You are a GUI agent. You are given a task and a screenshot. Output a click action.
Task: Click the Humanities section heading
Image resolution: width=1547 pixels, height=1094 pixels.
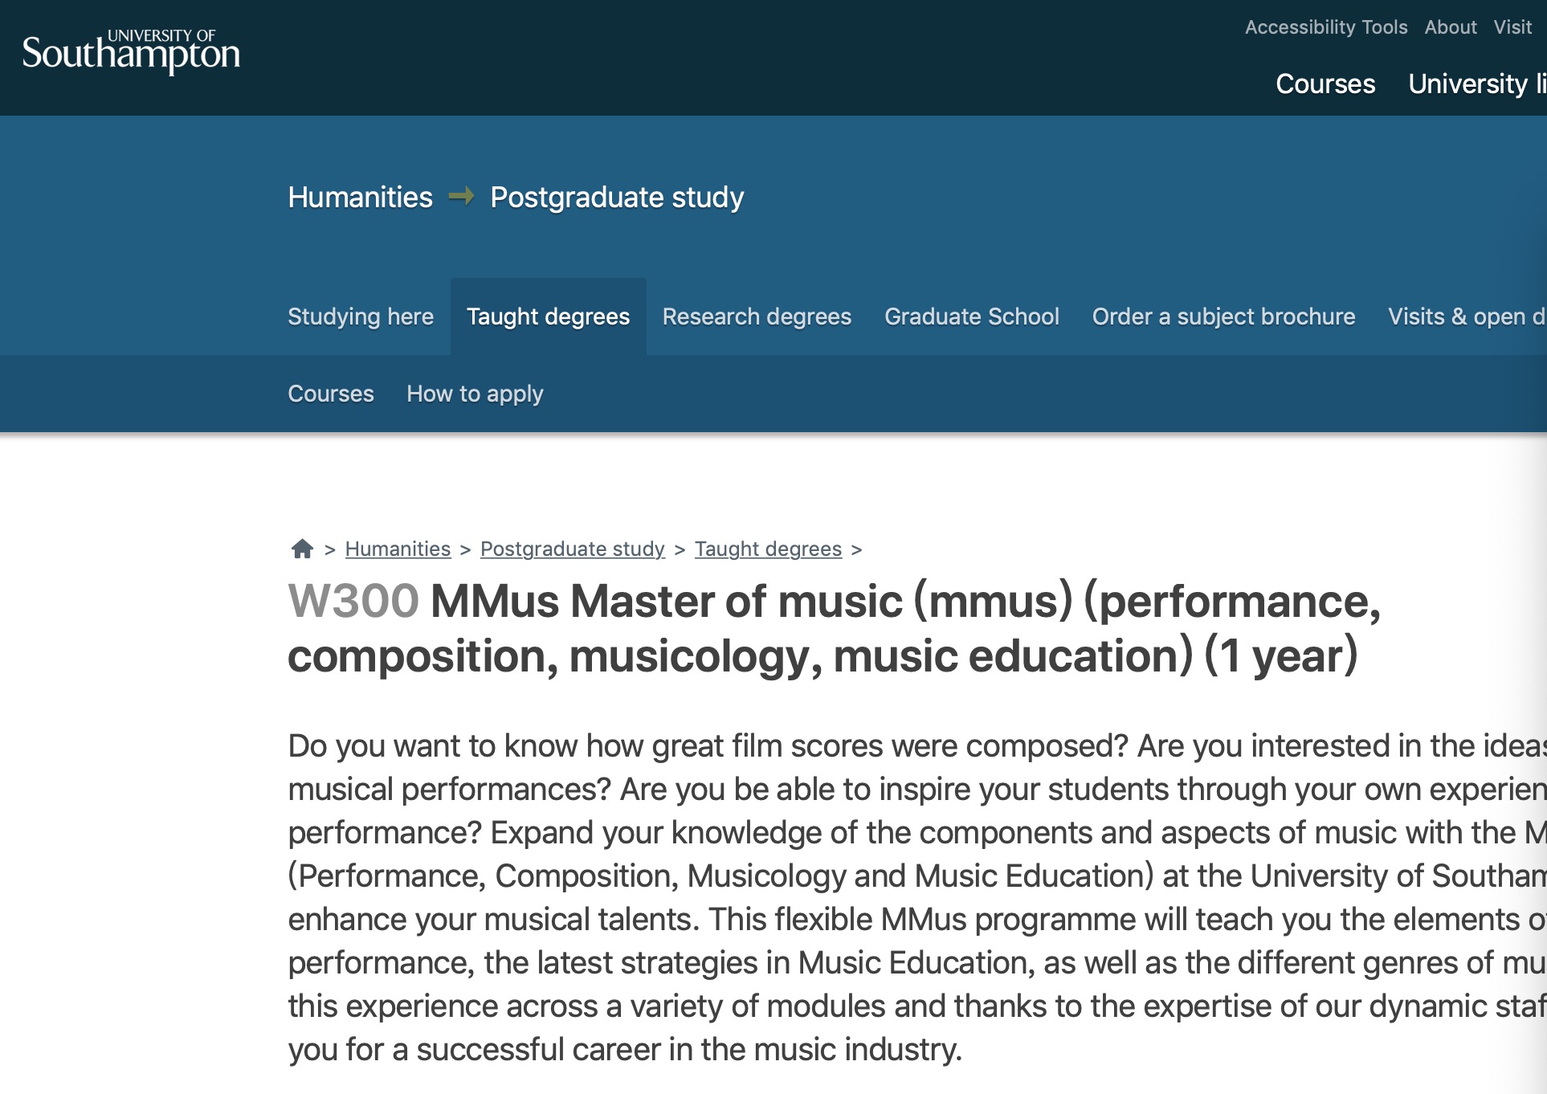point(360,198)
